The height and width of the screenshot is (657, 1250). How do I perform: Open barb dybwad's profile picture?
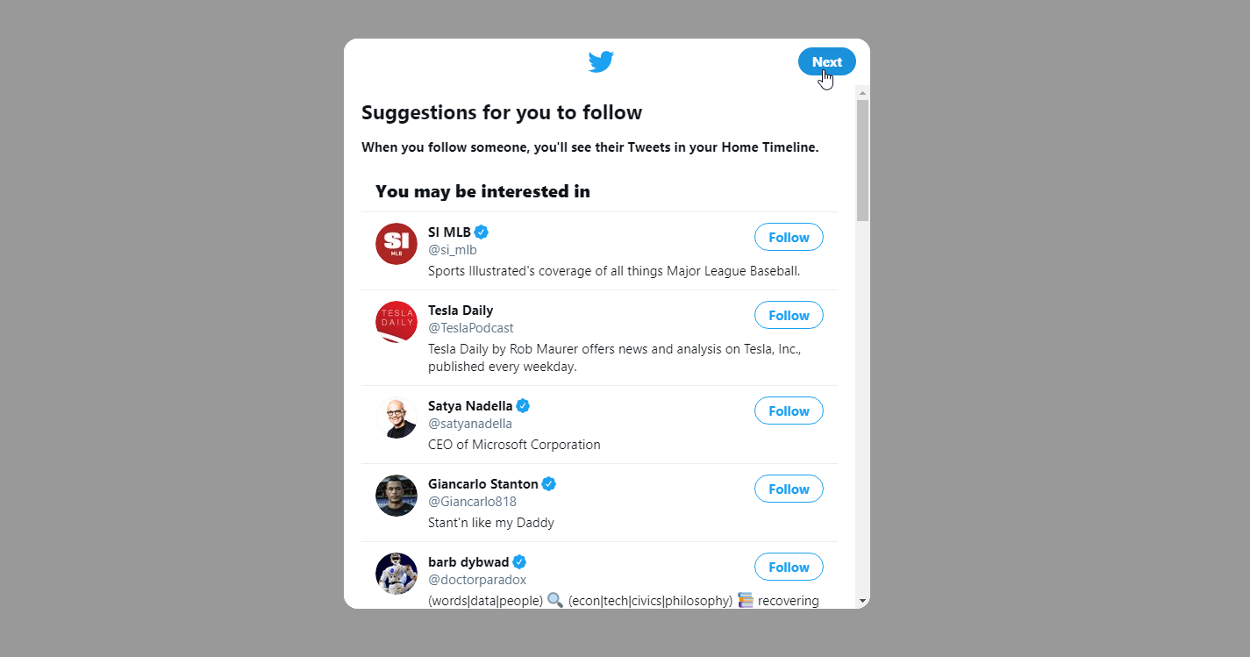click(396, 574)
